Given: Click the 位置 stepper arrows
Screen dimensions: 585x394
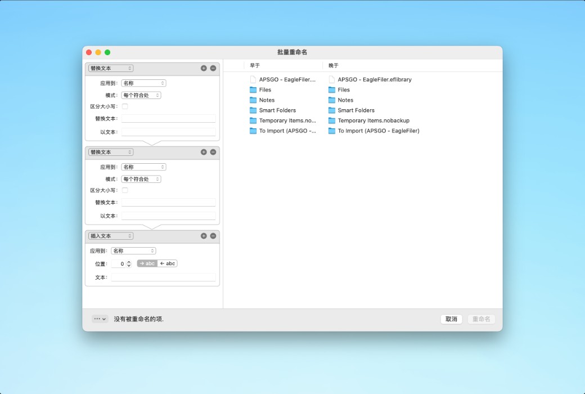Looking at the screenshot, I should (x=129, y=263).
